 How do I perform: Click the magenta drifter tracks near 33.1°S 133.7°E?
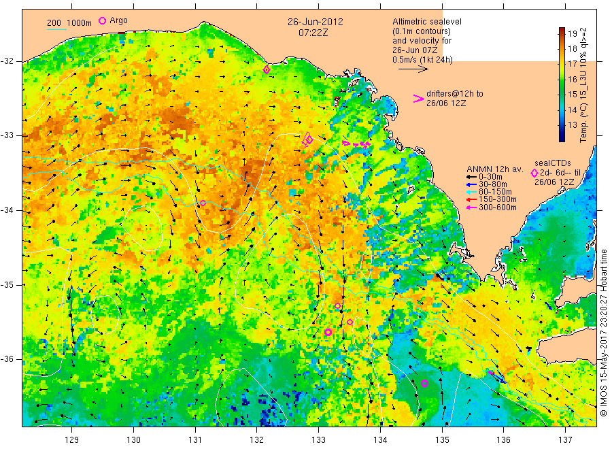[356, 144]
